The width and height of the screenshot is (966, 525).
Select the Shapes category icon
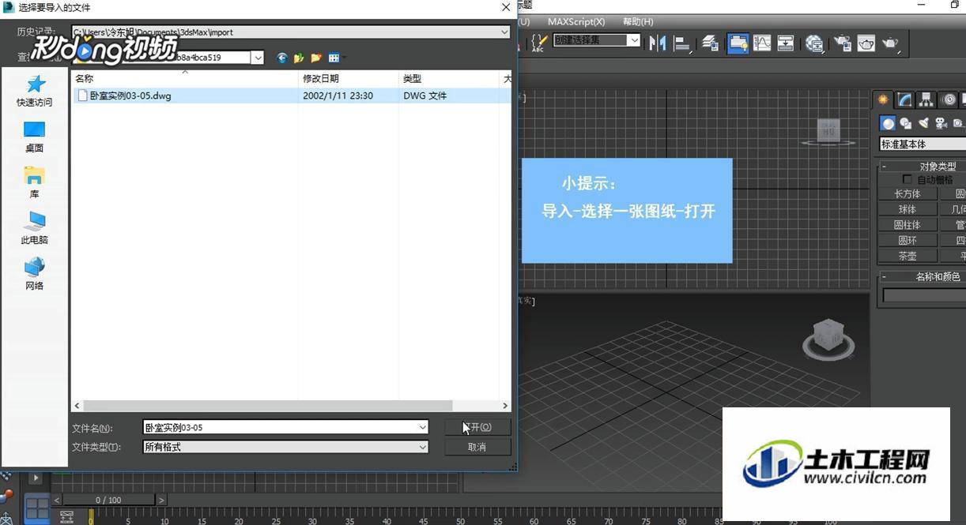906,123
